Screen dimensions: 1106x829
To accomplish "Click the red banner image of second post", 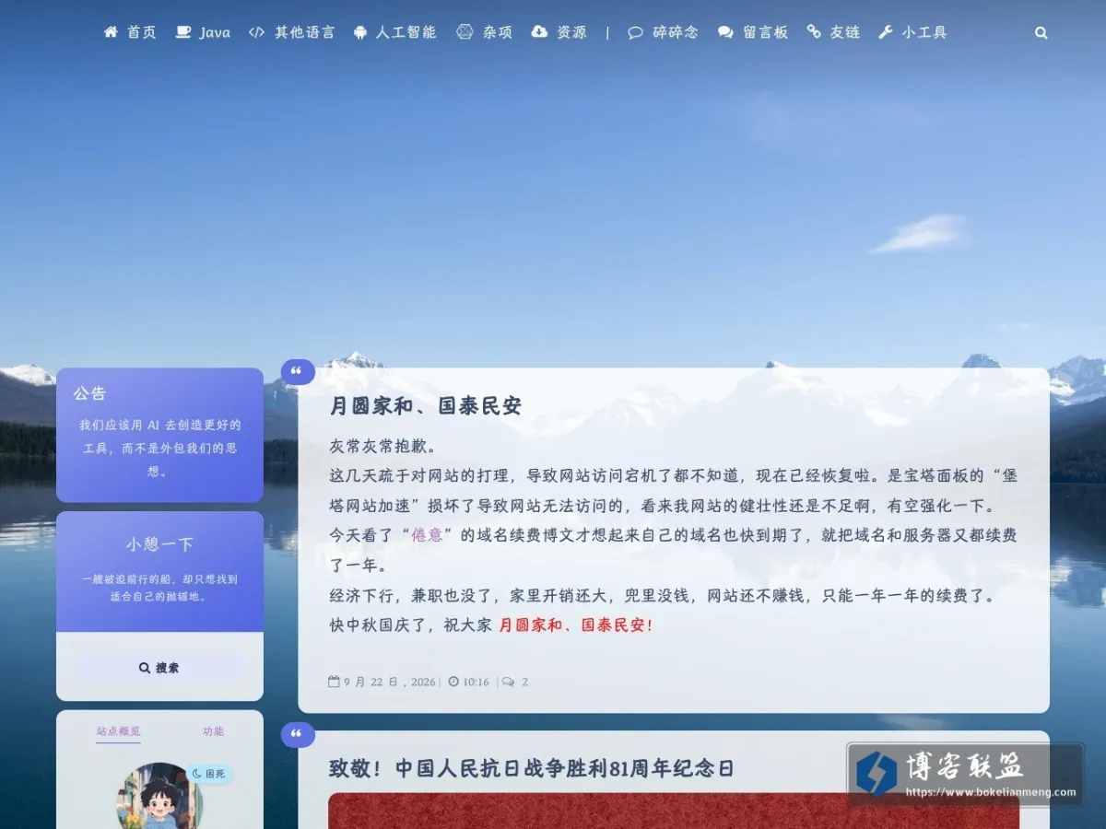I will (x=674, y=811).
